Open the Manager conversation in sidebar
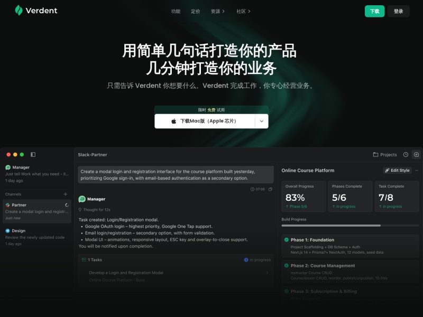This screenshot has width=423, height=317. (37, 174)
